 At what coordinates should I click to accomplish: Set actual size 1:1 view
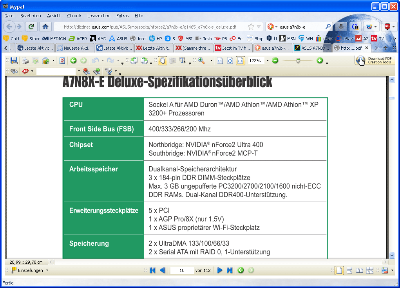click(x=220, y=61)
